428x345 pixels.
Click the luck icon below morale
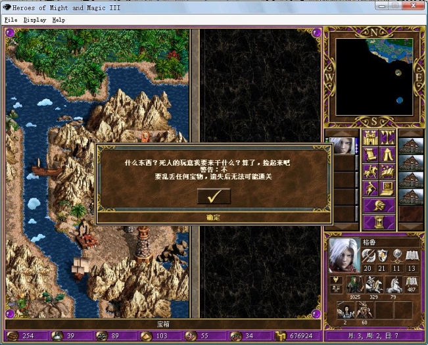337,289
